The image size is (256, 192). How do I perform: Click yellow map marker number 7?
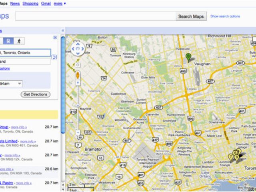[230, 158]
